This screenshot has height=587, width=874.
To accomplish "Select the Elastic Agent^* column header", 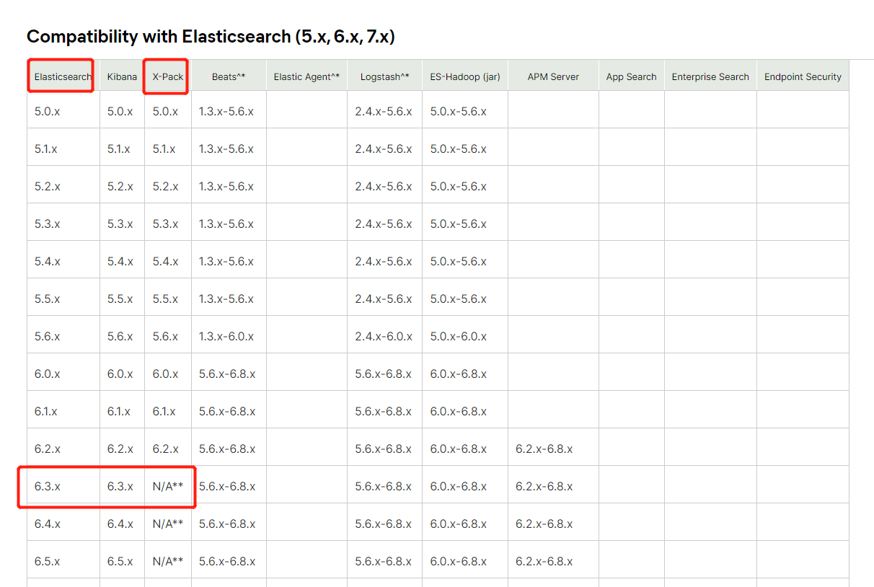I will [306, 76].
